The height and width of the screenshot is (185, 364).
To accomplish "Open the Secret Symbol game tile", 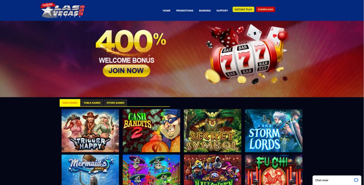I will [213, 131].
